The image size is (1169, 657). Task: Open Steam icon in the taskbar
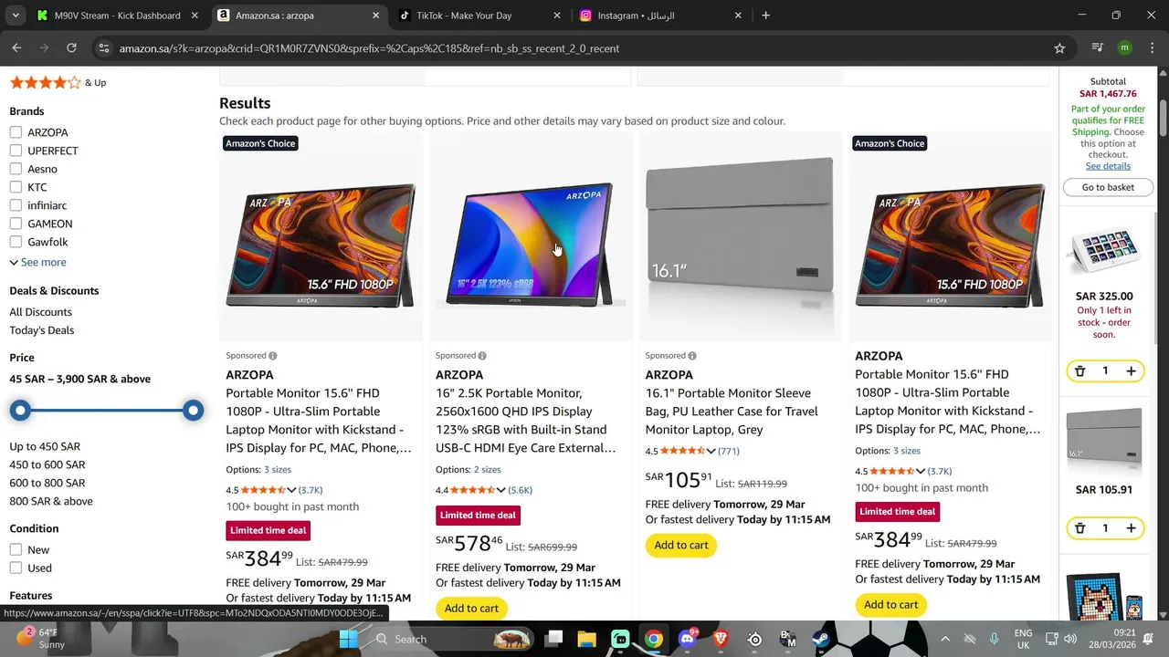pyautogui.click(x=821, y=639)
